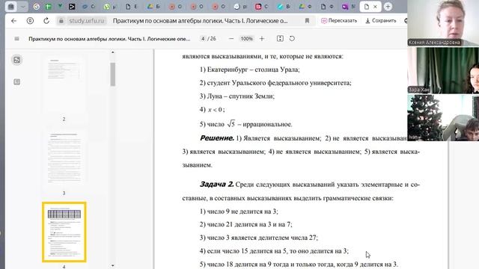Reload the page with the refresh icon
479x269 pixels.
point(46,21)
